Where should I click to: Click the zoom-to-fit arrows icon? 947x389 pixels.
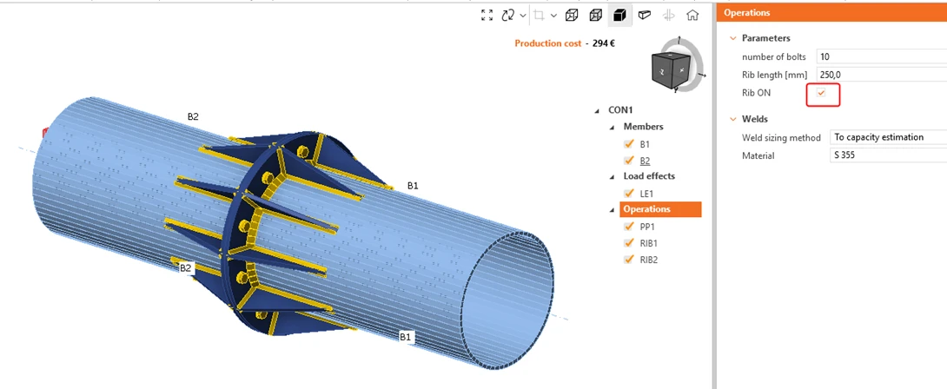tap(487, 15)
